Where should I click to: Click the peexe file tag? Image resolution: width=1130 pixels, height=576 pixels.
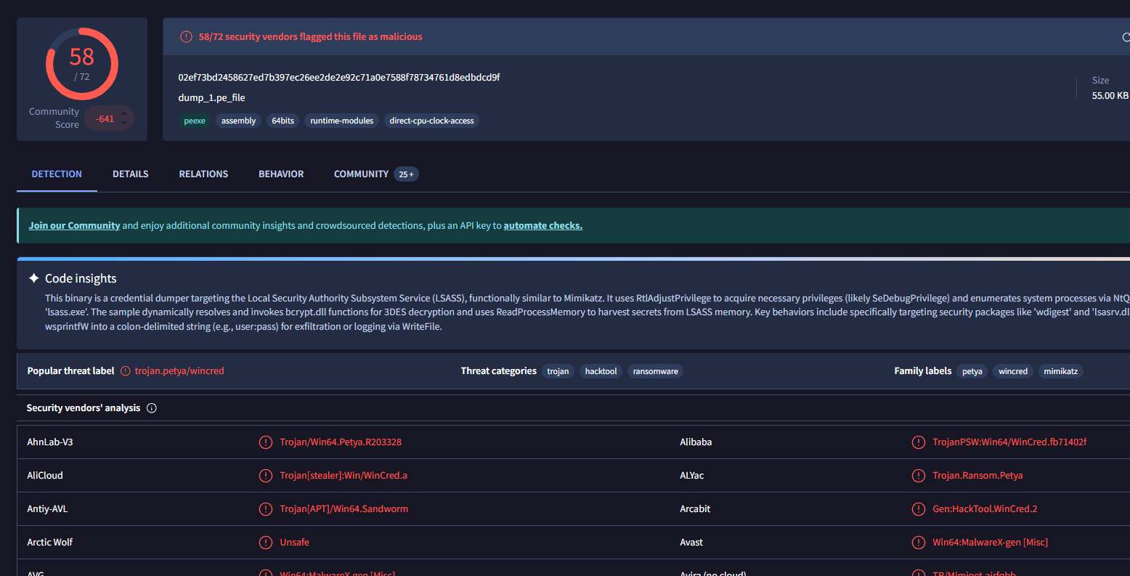pos(195,121)
